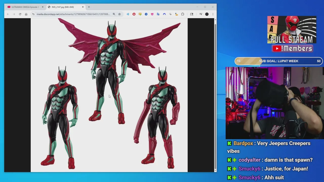Bookmark this page with the star
324x182 pixels.
(x=119, y=14)
